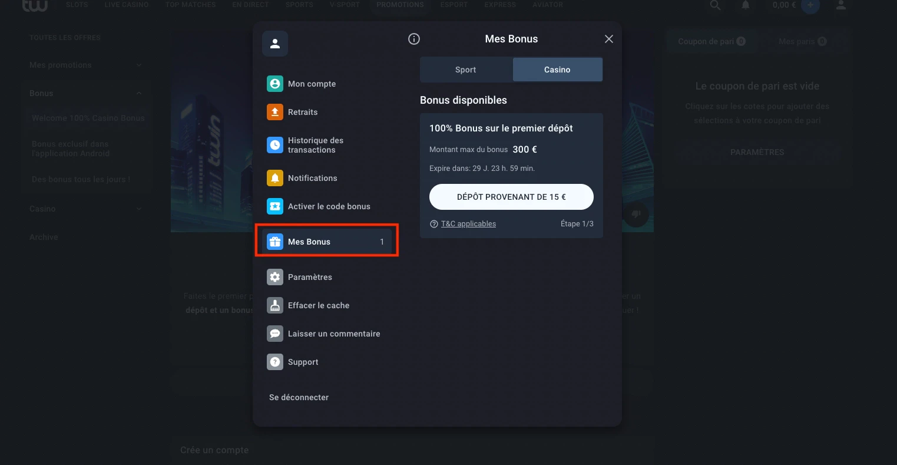Viewport: 897px width, 465px height.
Task: Click the Mes Bonus gift icon
Action: tap(275, 242)
